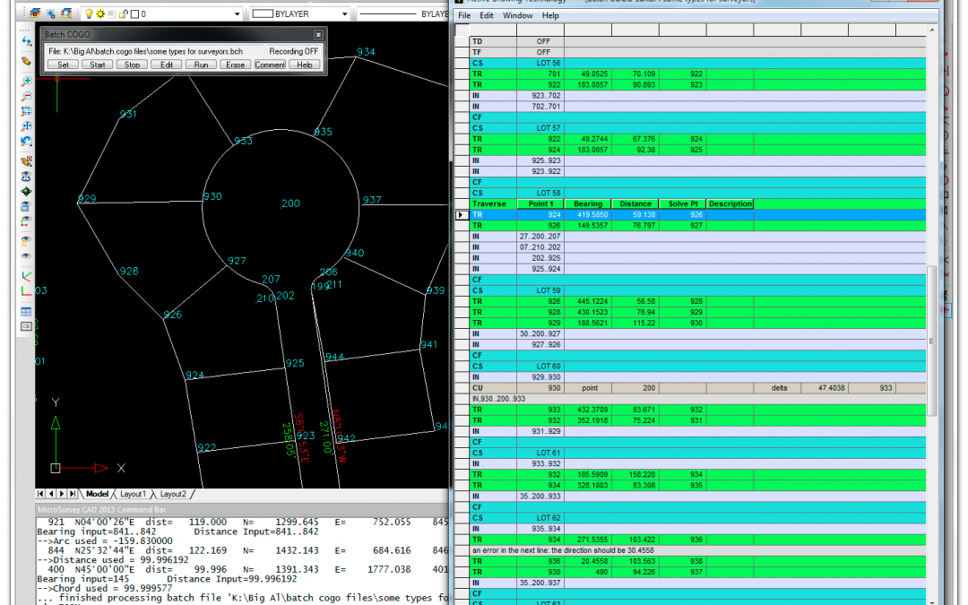Click the Erase button in Batch COGO
This screenshot has width=968, height=605.
pyautogui.click(x=235, y=65)
